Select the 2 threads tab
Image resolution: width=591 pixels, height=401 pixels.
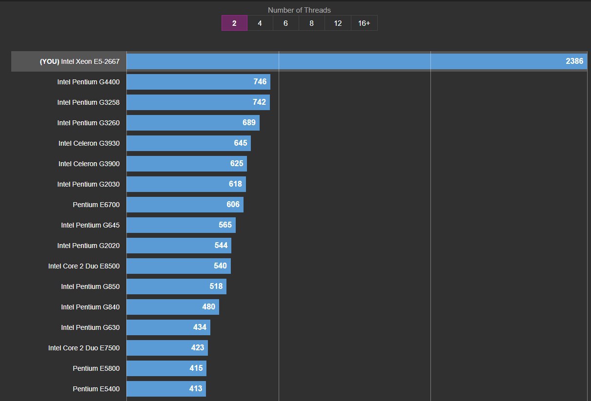(x=234, y=23)
